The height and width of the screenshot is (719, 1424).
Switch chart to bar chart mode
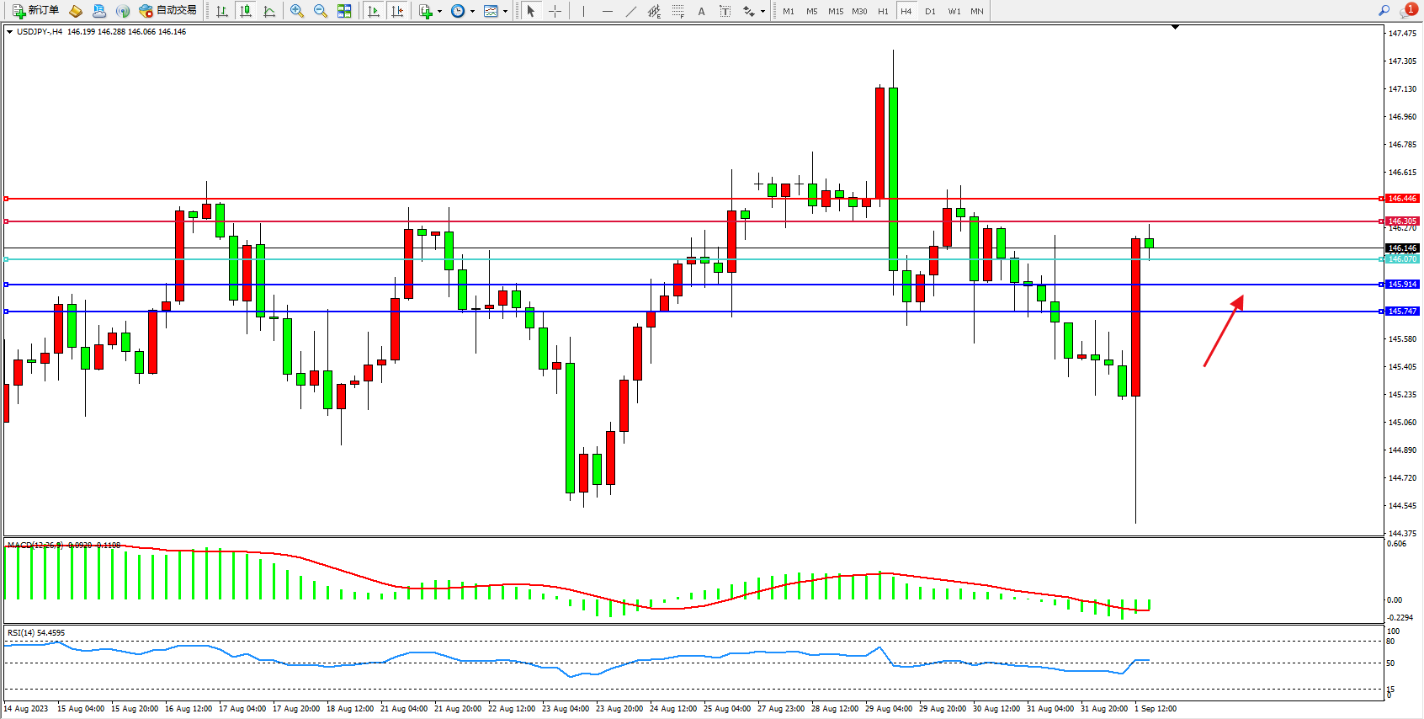tap(222, 11)
